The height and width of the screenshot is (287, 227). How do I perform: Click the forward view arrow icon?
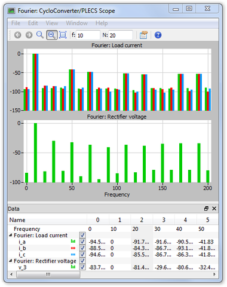coord(29,35)
